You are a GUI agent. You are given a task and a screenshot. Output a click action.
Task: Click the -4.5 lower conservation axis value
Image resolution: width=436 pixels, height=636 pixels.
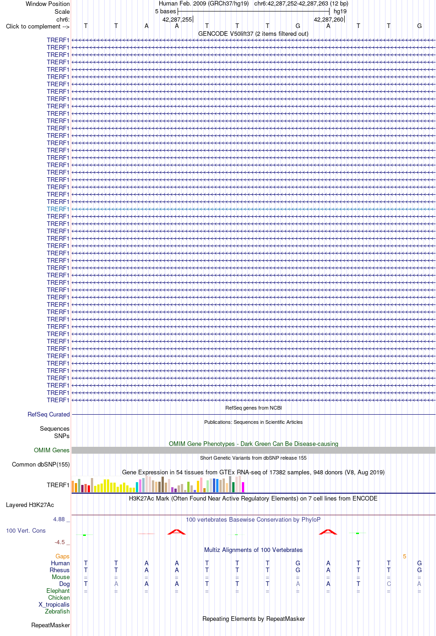click(x=60, y=542)
